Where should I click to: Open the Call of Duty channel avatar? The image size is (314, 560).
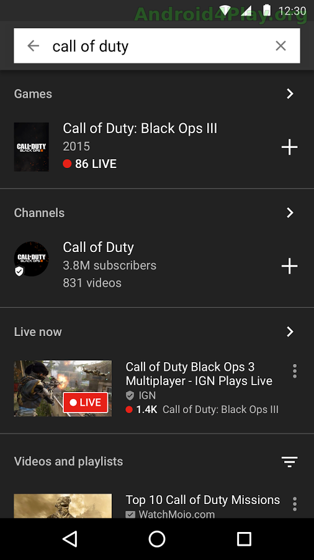(x=31, y=259)
